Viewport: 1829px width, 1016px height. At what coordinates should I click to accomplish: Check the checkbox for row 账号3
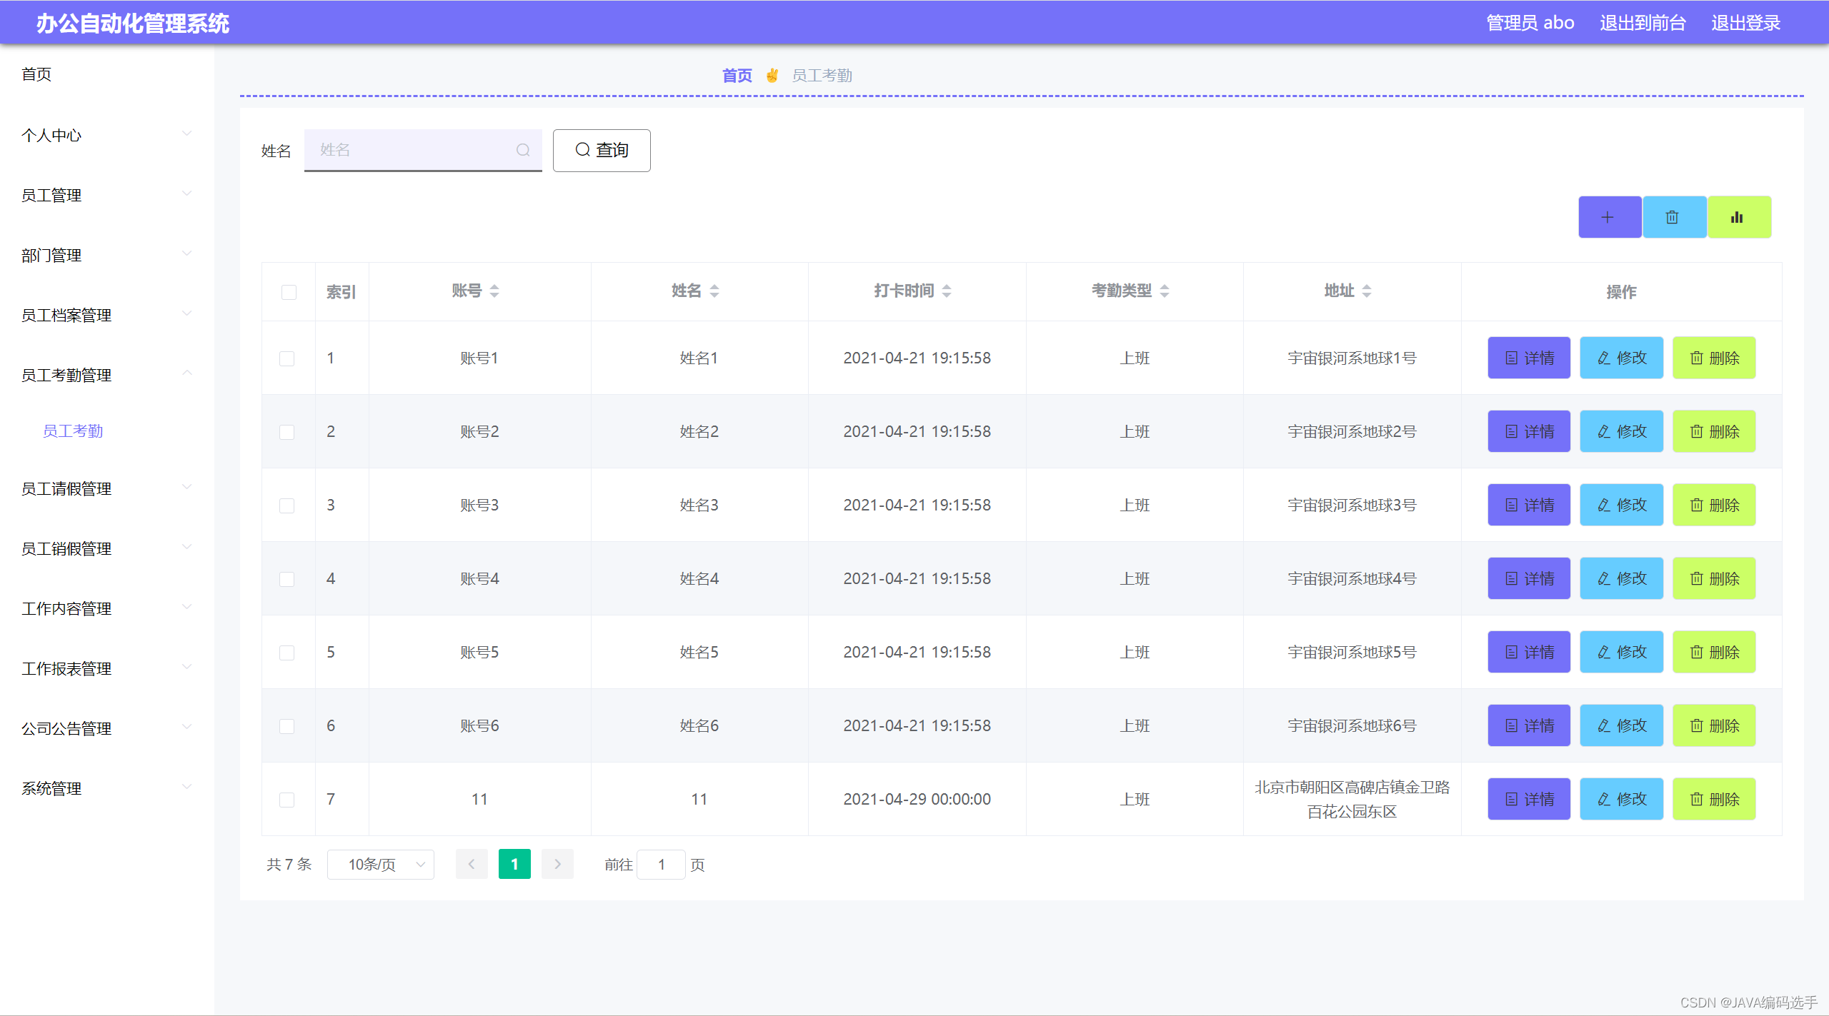[286, 506]
